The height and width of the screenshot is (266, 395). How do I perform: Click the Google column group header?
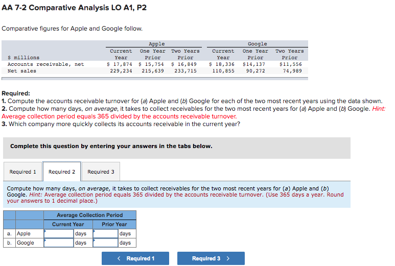(257, 44)
